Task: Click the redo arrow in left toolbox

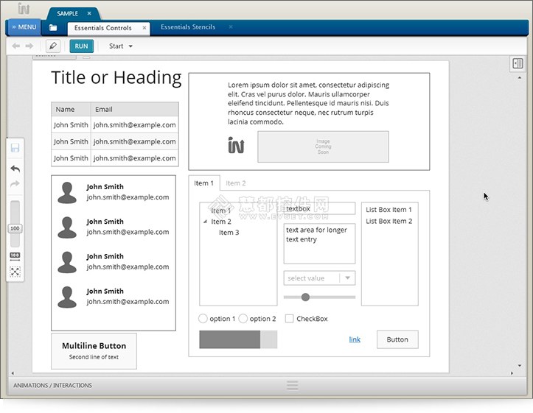Action: [15, 184]
